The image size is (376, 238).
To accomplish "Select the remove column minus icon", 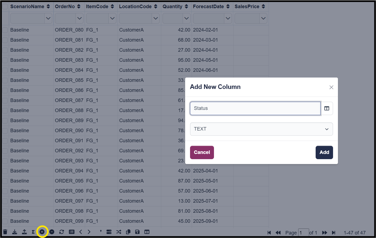I will pyautogui.click(x=51, y=232).
